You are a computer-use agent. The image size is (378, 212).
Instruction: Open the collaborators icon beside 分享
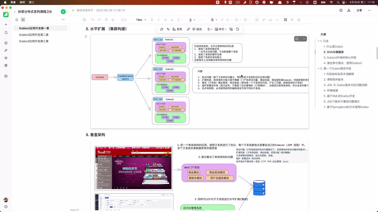[349, 10]
